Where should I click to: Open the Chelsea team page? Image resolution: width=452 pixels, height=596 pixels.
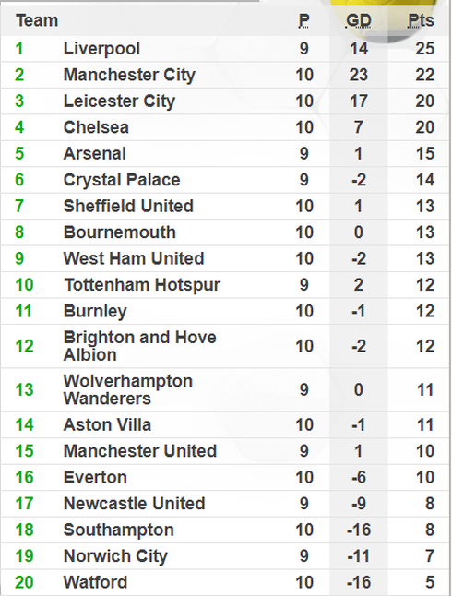pos(96,127)
